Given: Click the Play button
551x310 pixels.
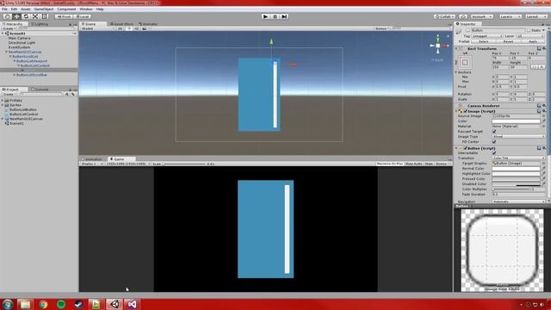Looking at the screenshot, I should click(266, 16).
